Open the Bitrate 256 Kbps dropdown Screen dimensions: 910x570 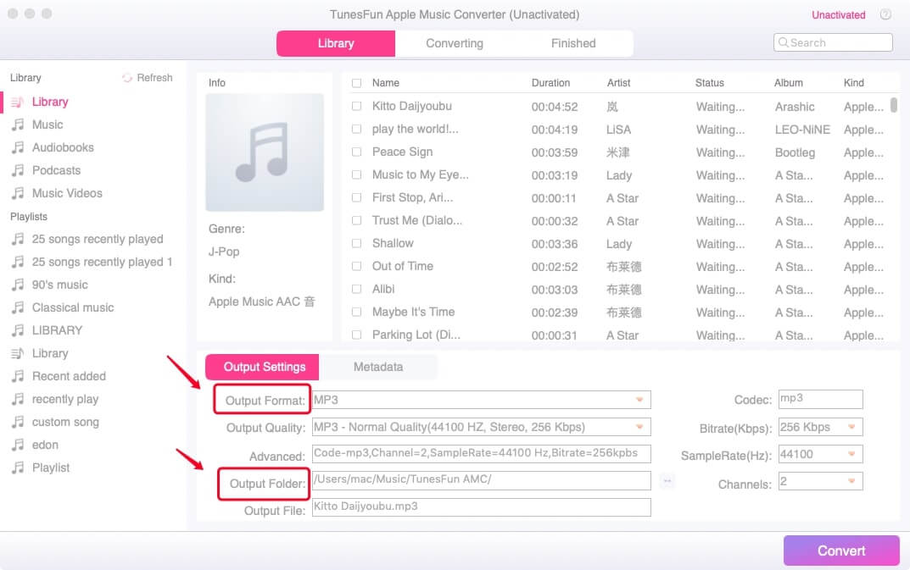tap(821, 427)
